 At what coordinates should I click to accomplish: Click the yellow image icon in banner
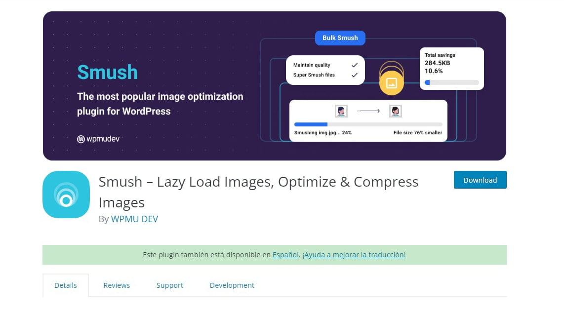click(x=391, y=83)
